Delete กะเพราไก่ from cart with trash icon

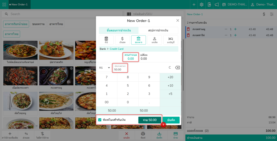point(188,35)
